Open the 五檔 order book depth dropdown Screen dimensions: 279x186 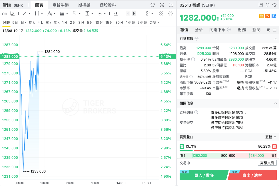coord(271,137)
